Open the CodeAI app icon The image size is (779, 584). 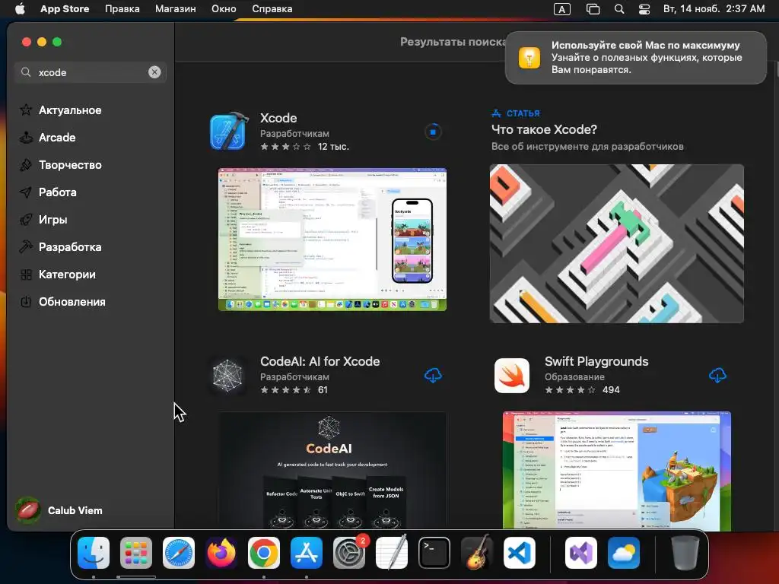[227, 376]
